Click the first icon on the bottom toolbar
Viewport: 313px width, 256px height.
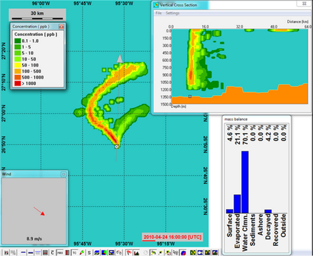(x=6, y=253)
